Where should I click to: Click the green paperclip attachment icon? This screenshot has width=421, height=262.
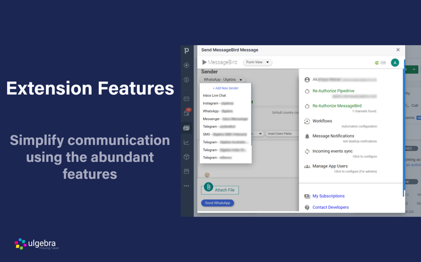[208, 187]
